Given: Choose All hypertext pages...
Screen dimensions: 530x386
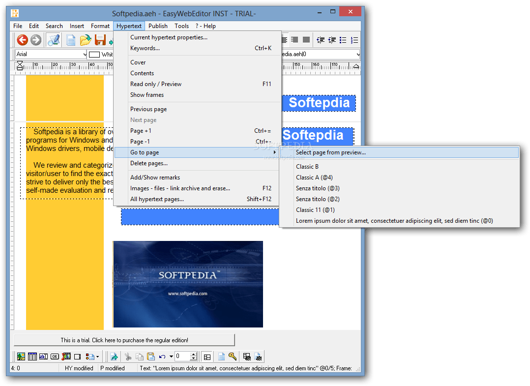Looking at the screenshot, I should click(x=197, y=199).
